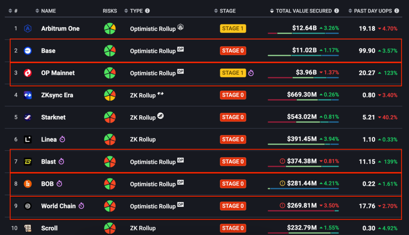Click the STAGE 0 badge for Base
This screenshot has height=235, width=409.
233,51
